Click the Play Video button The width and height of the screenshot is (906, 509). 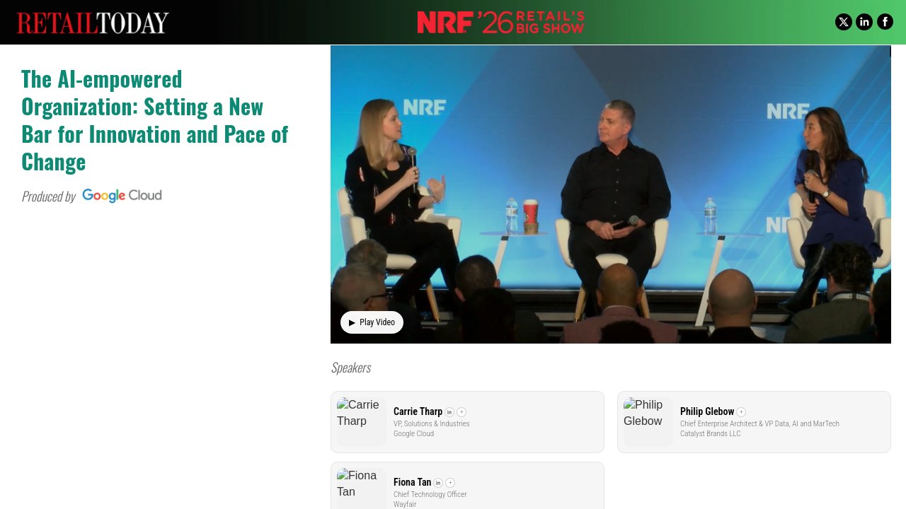click(x=372, y=322)
